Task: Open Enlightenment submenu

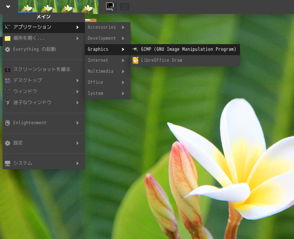Action: (x=44, y=123)
